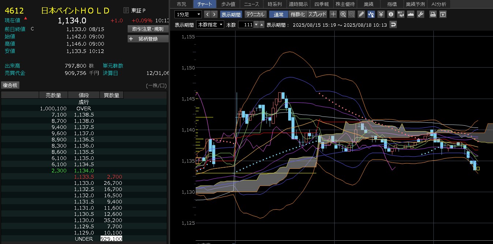The height and width of the screenshot is (244, 493).
Task: Click the plus icon on 銘柄登録
Action: [131, 39]
